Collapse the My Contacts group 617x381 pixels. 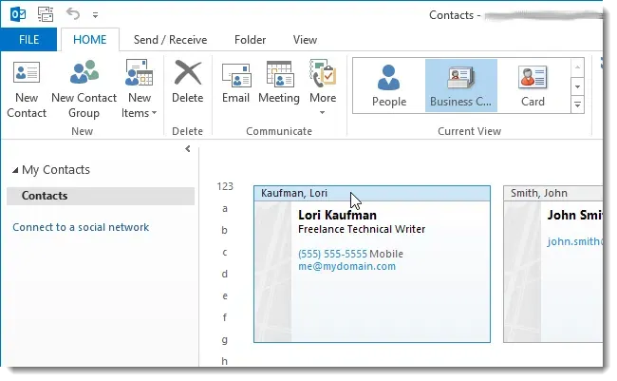coord(15,170)
